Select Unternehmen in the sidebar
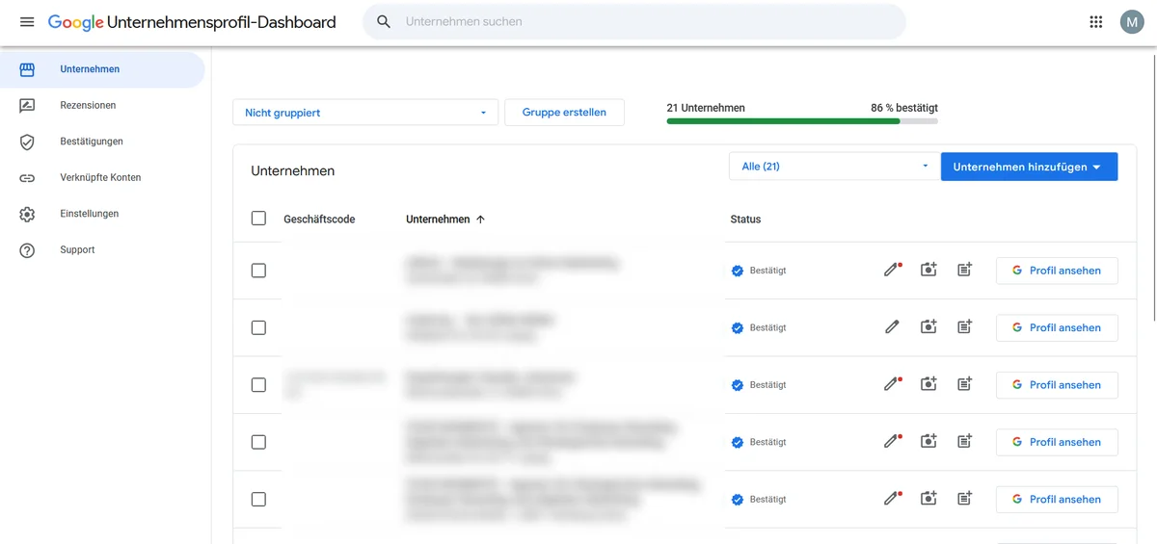Screen dimensions: 1157x544 tap(102, 69)
